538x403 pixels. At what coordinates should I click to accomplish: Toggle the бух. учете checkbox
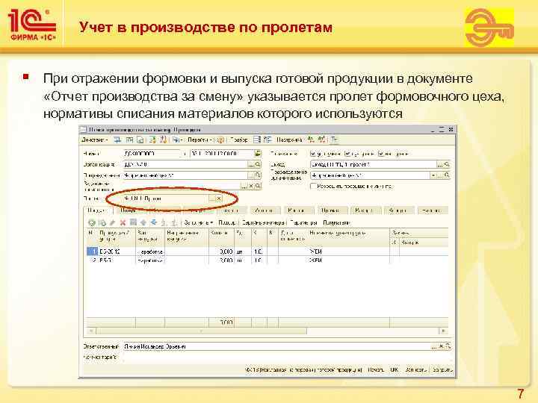point(347,154)
